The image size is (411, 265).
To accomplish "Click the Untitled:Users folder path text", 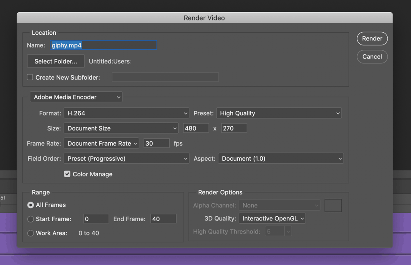I will coord(109,61).
